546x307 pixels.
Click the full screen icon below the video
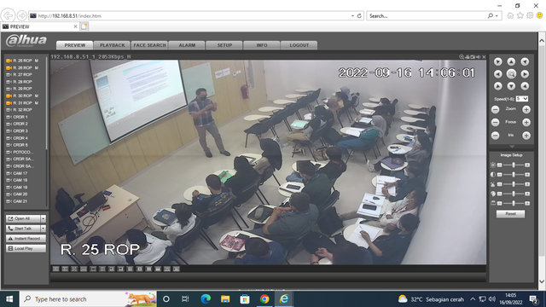coord(74,269)
